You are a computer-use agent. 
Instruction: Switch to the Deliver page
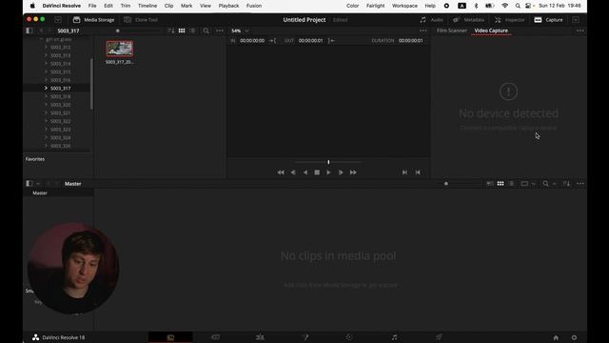[438, 337]
